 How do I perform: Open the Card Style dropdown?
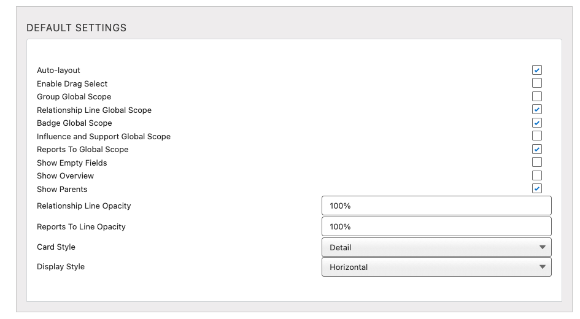click(436, 247)
